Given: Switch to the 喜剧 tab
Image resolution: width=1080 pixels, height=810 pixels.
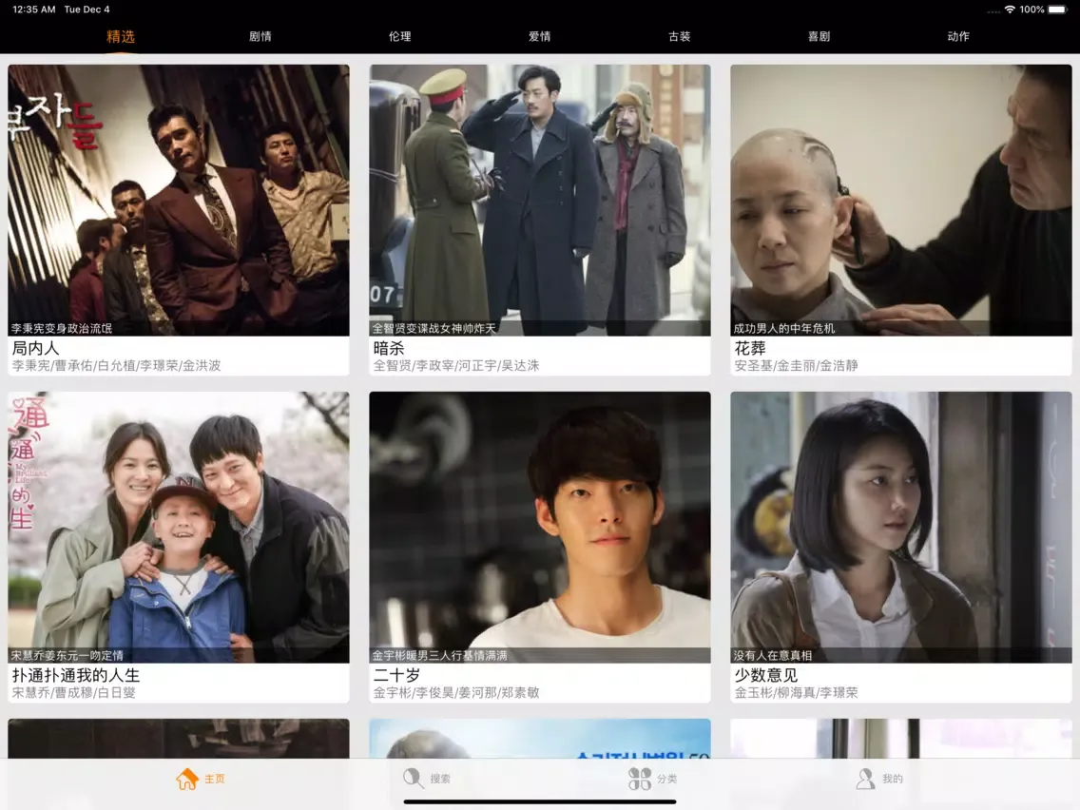Looking at the screenshot, I should coord(819,36).
